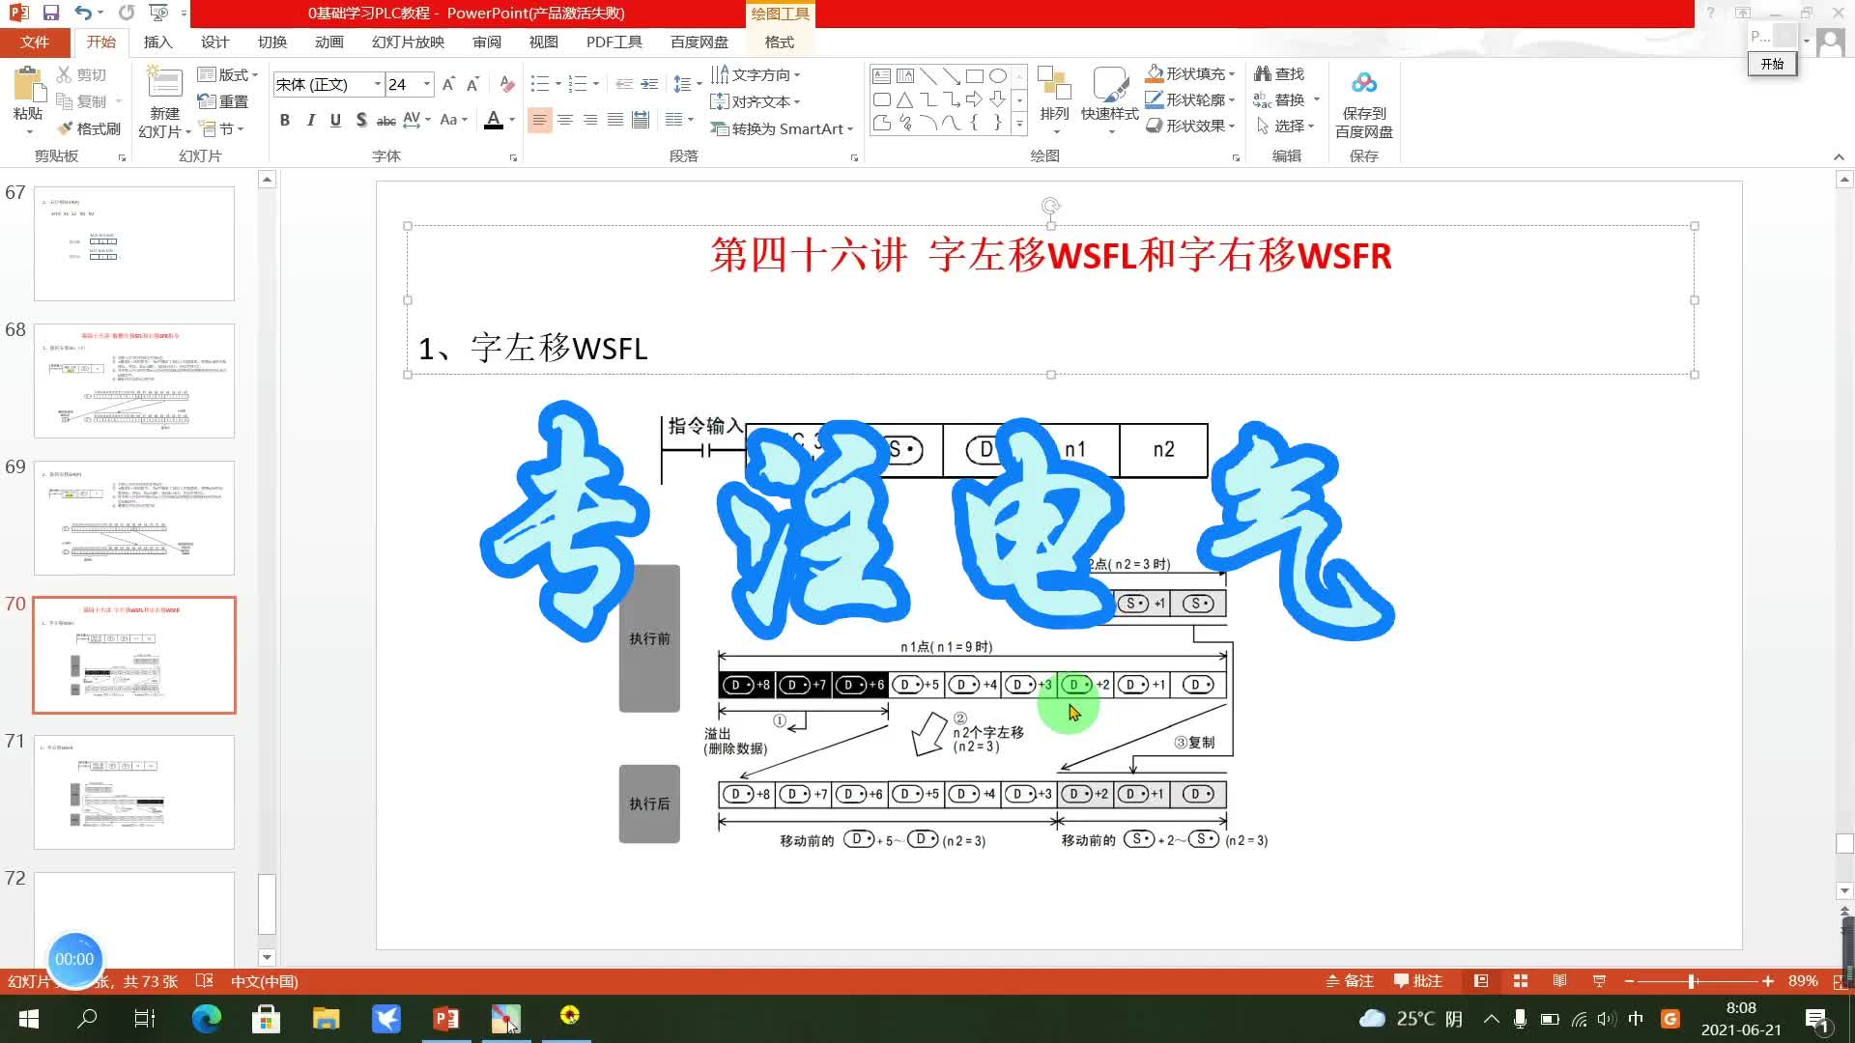The image size is (1855, 1043).
Task: Toggle Italic formatting
Action: [x=310, y=120]
